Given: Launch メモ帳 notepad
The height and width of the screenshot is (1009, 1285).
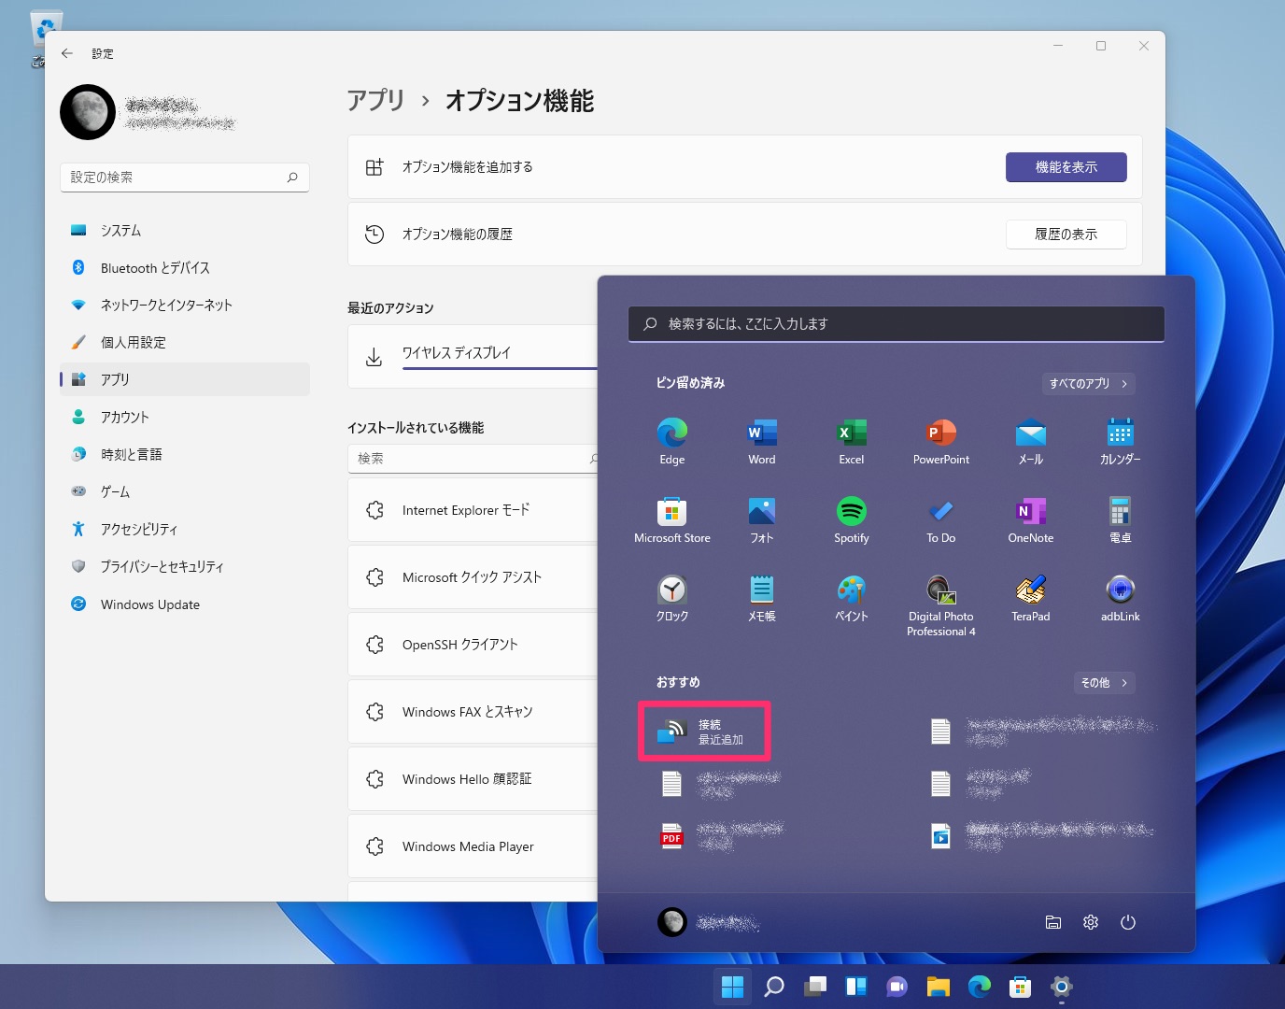Looking at the screenshot, I should coord(761,598).
